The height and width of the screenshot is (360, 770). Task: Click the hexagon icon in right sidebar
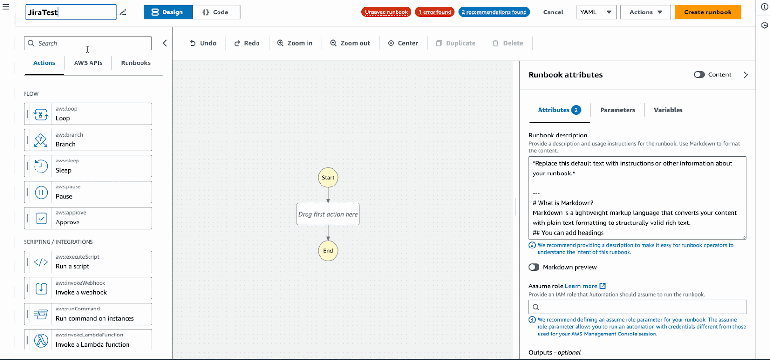[764, 25]
